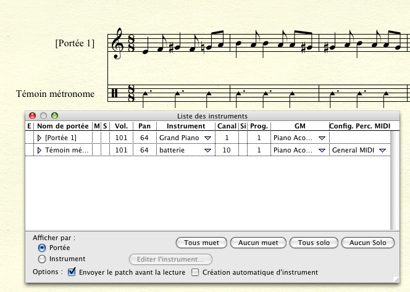This screenshot has width=410, height=292.
Task: Click the treble clef on Portée 1
Action: 116,44
